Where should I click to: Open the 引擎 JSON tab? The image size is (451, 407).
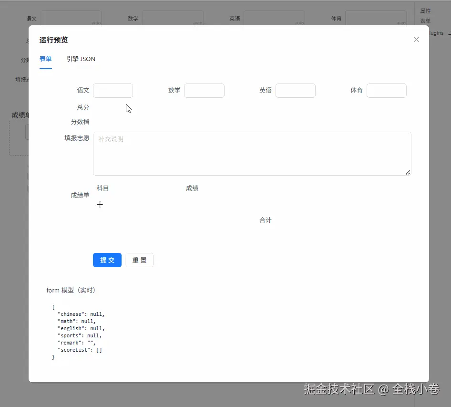[x=81, y=59]
